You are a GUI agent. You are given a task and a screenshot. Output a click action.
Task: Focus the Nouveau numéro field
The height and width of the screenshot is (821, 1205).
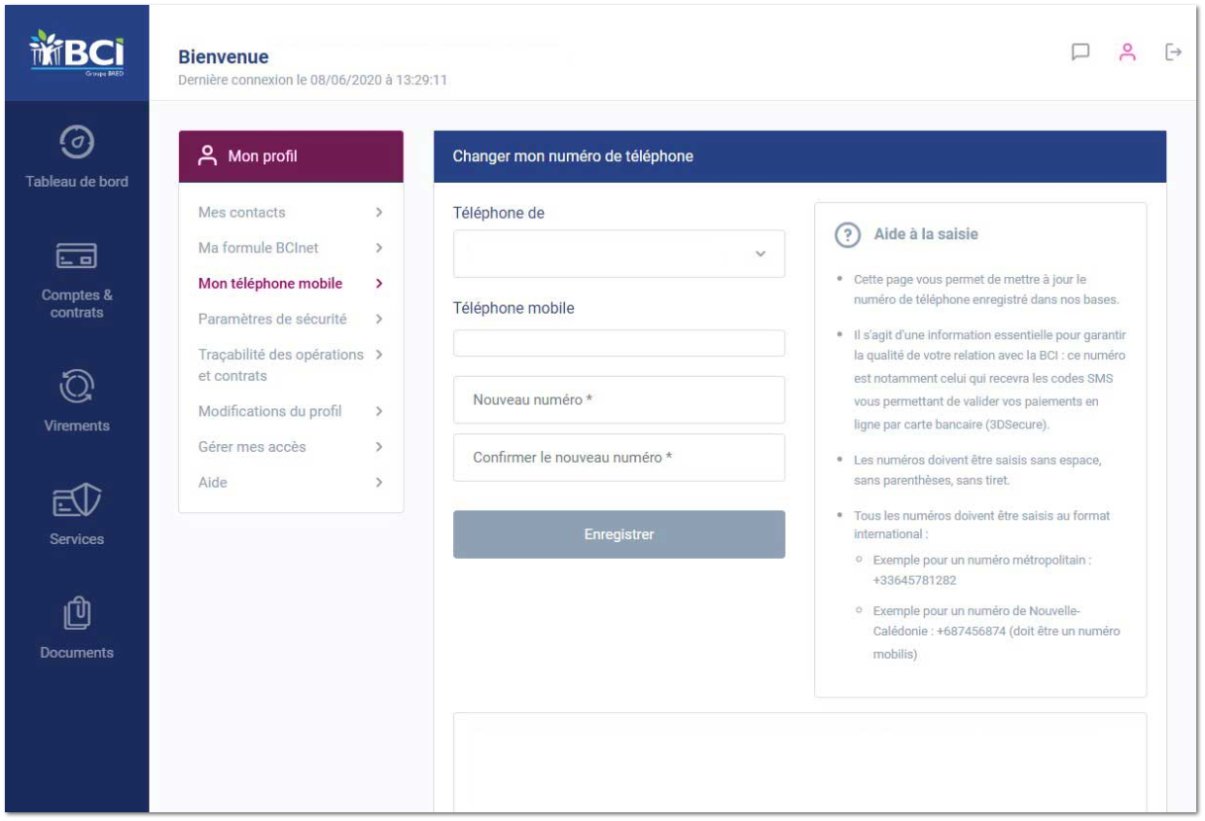(x=619, y=400)
